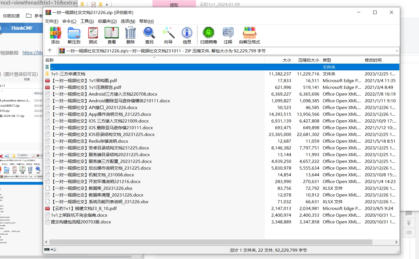This screenshot has width=419, height=259.
Task: Click the list icon in right browser sidebar
Action: point(409,232)
